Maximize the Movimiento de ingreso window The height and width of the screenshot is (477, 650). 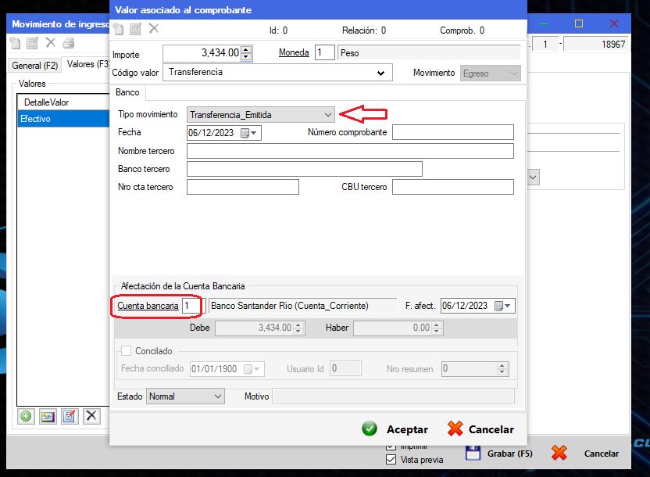[x=579, y=23]
